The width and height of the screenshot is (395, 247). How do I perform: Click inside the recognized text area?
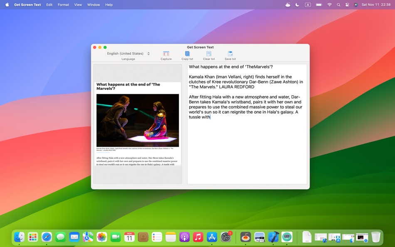[x=247, y=150]
